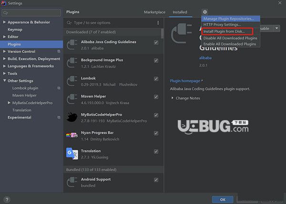Click the MyBatisCodeHelperPro bird icon
The height and width of the screenshot is (204, 286).
coord(72,117)
